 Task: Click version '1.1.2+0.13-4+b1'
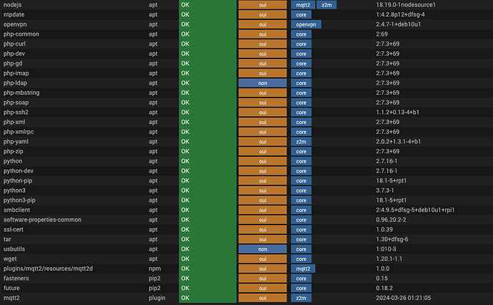[397, 112]
